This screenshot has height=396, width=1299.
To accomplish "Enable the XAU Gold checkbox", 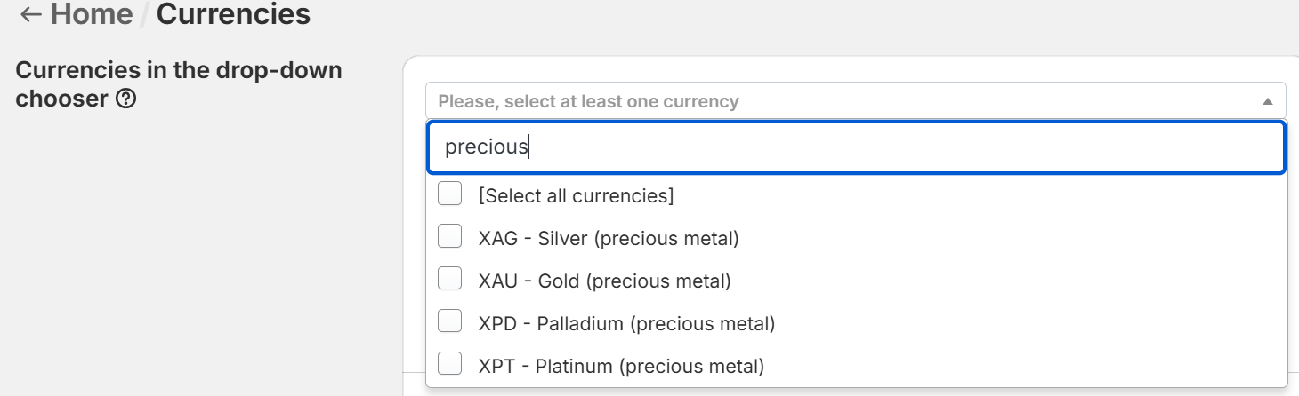I will point(450,280).
